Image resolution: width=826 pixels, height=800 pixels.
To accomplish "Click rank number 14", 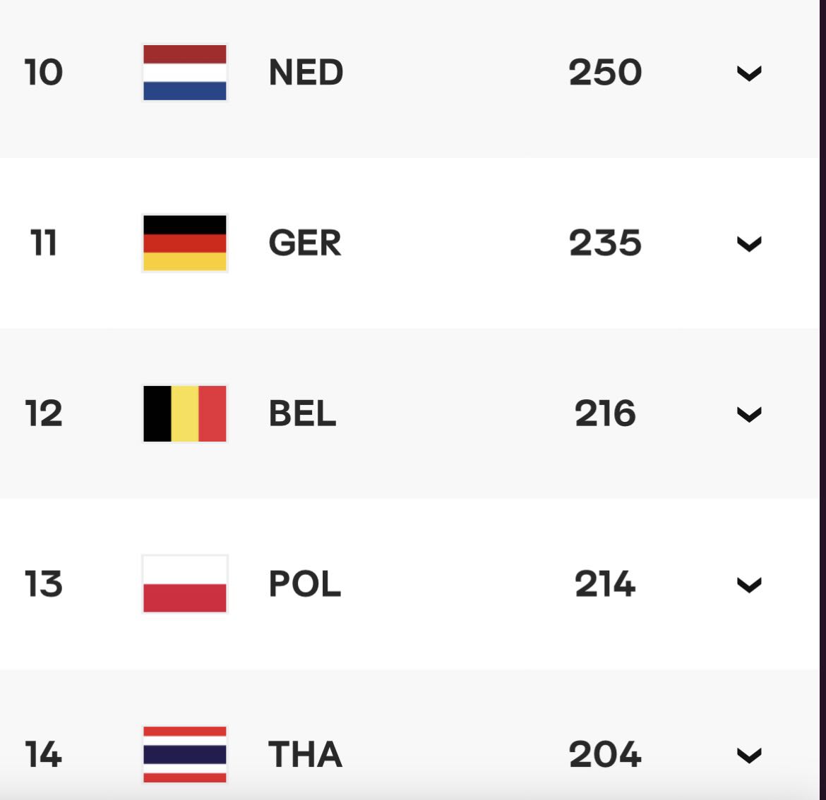I will tap(43, 754).
